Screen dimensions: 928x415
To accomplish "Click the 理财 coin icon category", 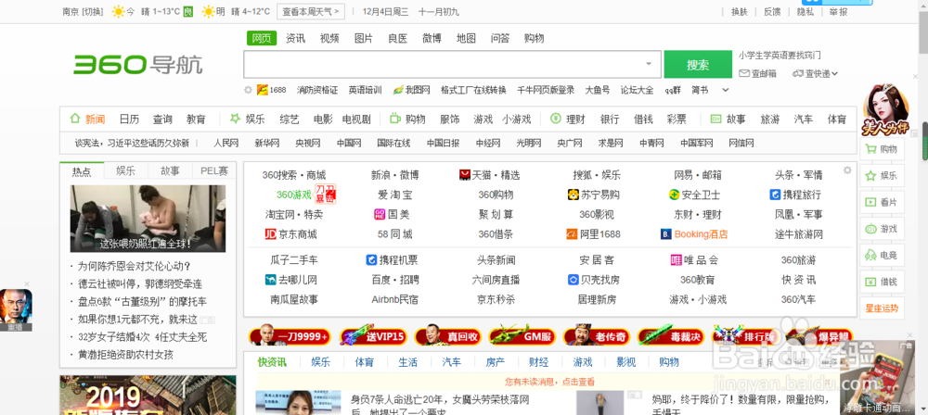I will point(555,119).
